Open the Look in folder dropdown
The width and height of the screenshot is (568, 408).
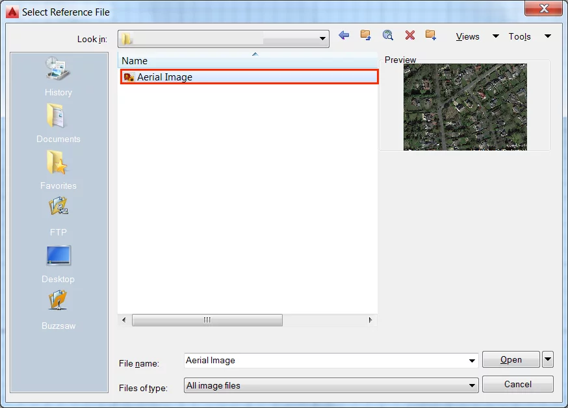point(322,38)
